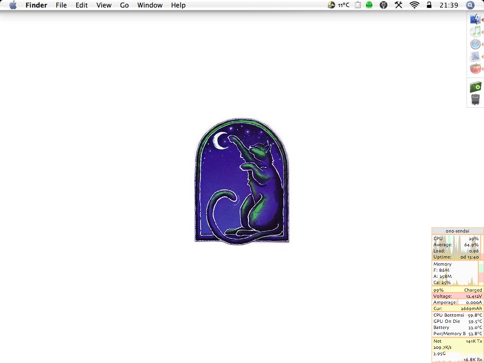The image size is (484, 363).
Task: Open the View menu
Action: (x=104, y=5)
